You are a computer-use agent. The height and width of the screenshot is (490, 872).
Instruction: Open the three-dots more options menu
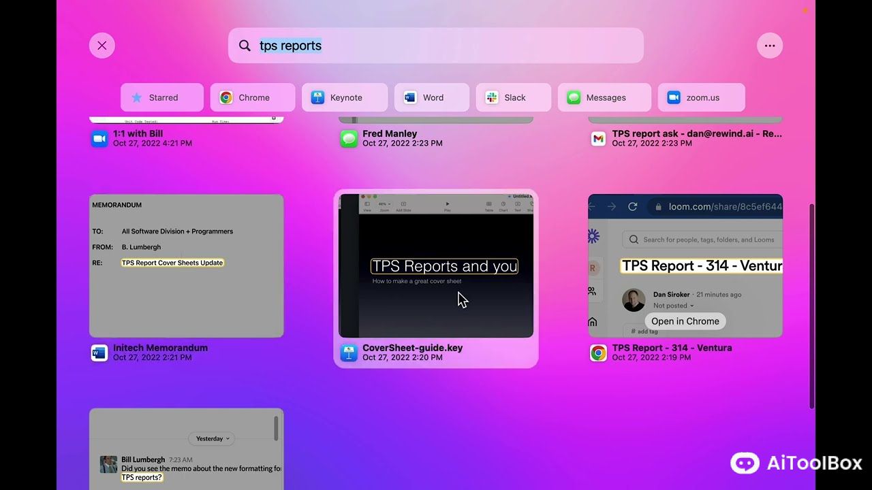770,46
